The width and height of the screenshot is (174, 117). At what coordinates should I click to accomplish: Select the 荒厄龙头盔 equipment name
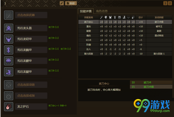[x=31, y=28]
